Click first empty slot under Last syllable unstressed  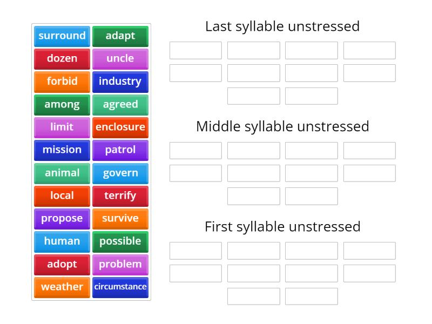coord(195,50)
